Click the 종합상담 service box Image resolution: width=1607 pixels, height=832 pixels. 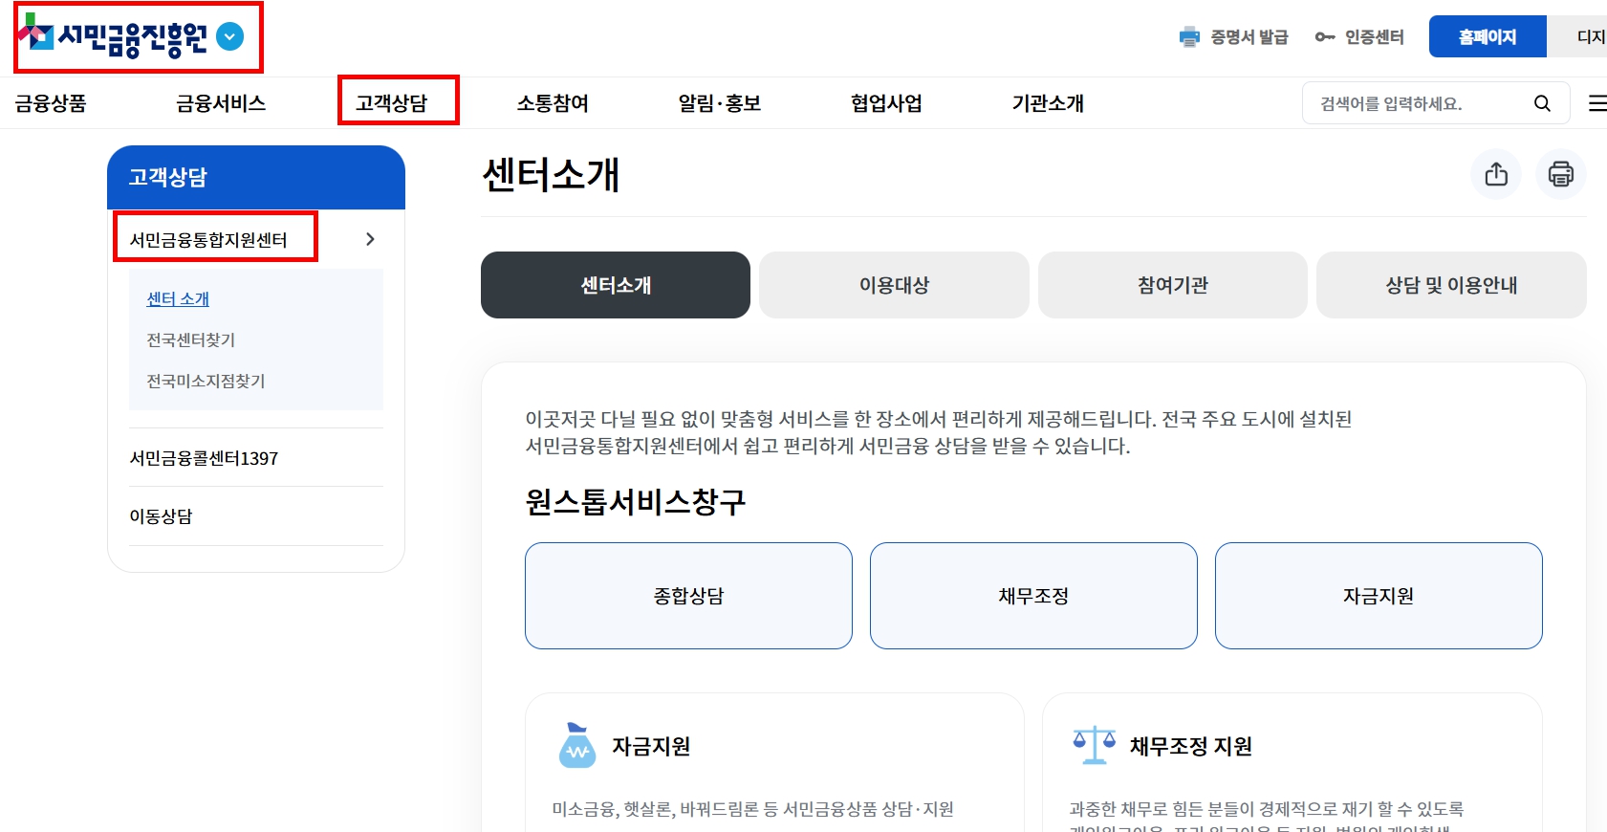[688, 596]
